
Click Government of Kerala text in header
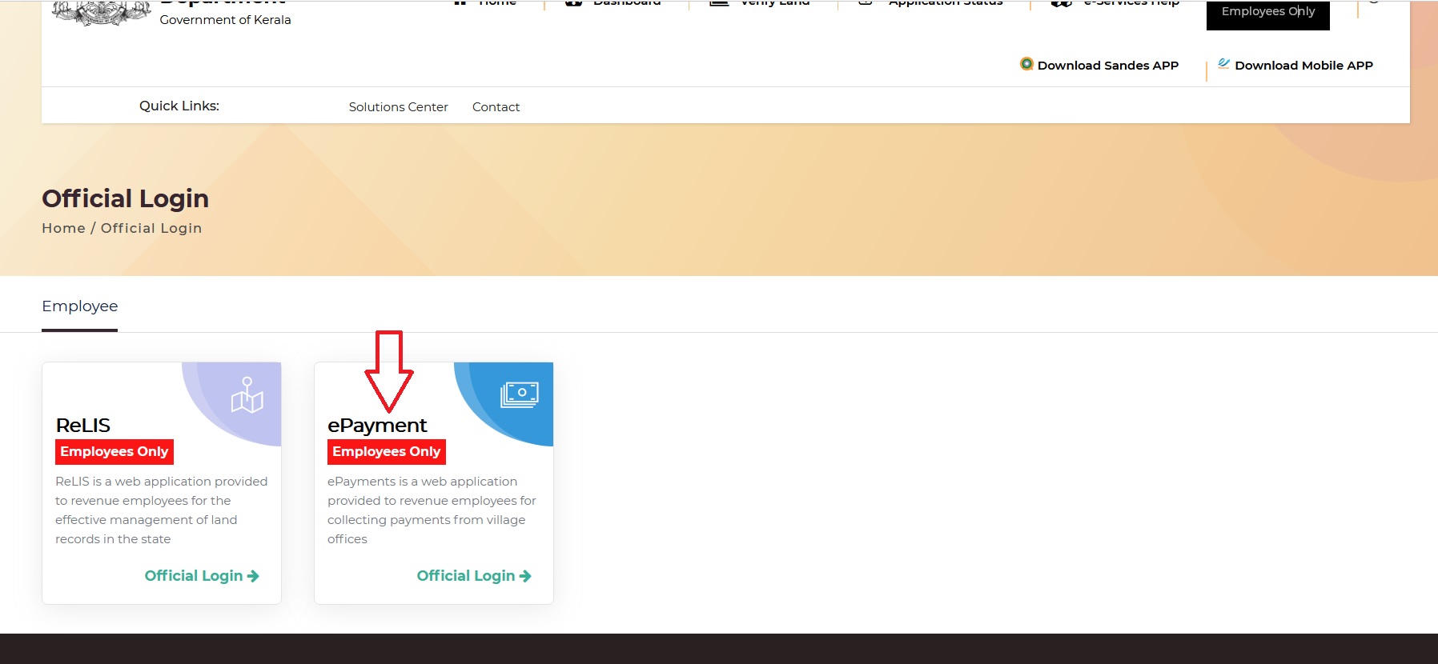225,20
